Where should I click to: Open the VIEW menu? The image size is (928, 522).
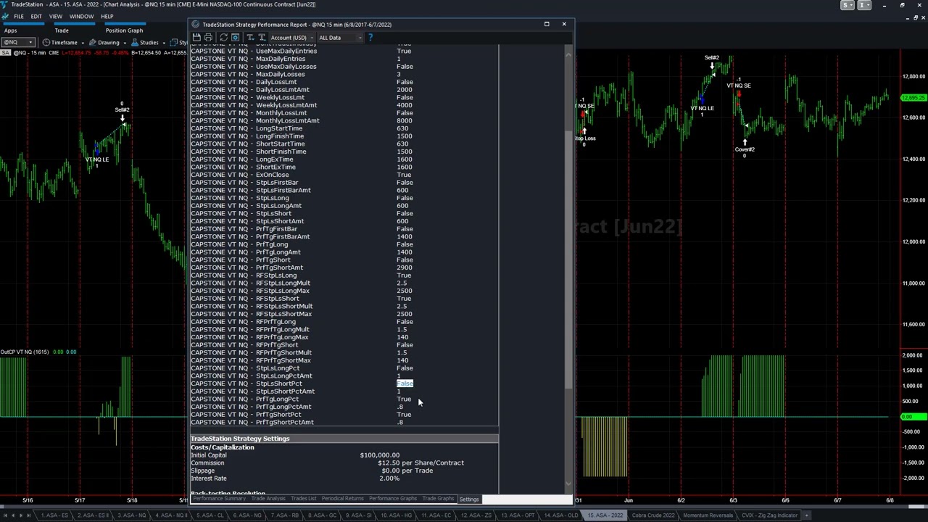pos(55,16)
